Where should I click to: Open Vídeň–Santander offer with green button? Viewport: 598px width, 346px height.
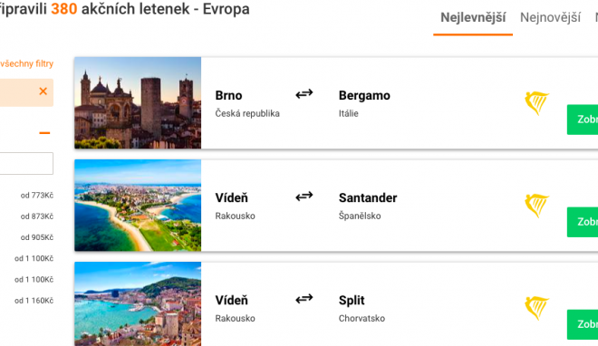point(583,222)
